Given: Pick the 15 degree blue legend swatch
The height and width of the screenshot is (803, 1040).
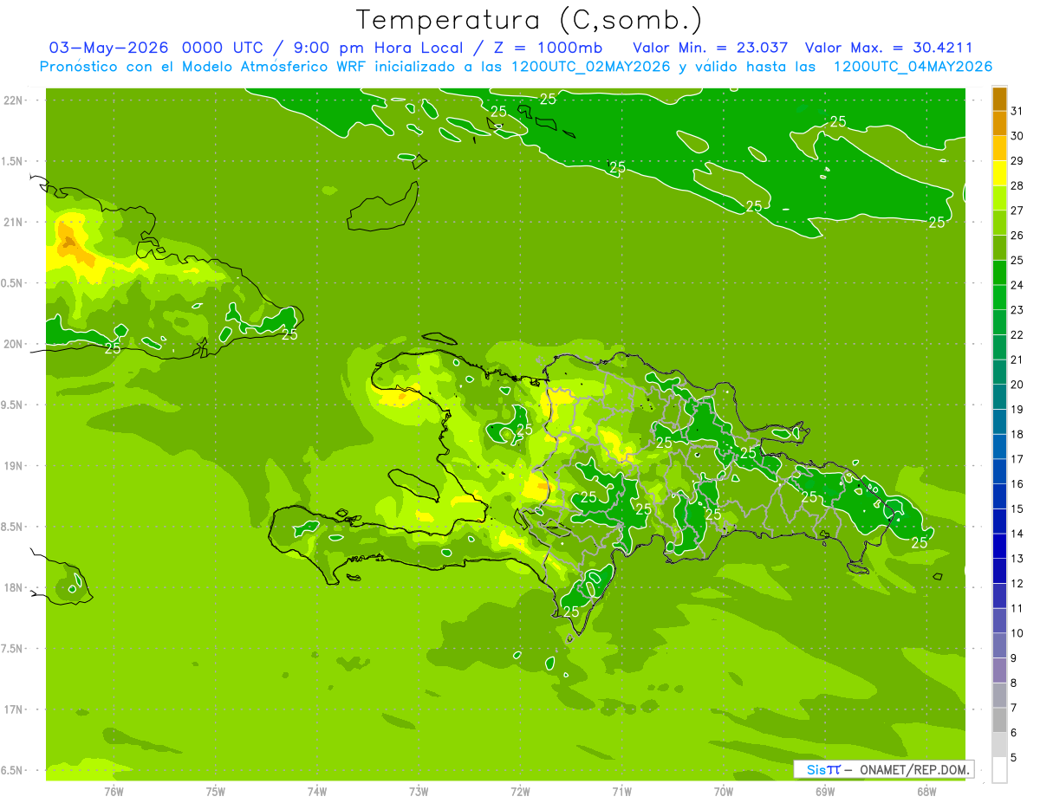Looking at the screenshot, I should pos(999,496).
